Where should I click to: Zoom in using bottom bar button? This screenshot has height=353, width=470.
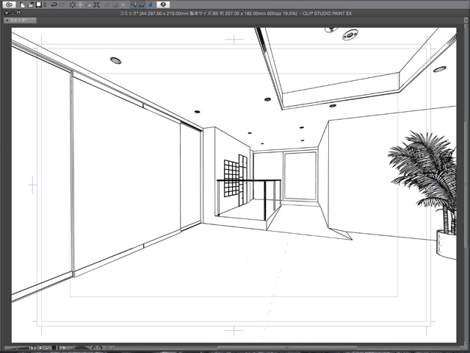47,348
